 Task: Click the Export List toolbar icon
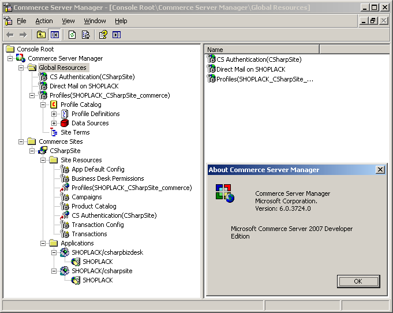pos(86,35)
